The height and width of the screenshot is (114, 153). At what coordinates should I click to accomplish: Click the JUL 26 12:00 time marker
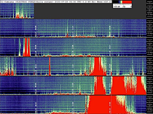(x=73, y=50)
